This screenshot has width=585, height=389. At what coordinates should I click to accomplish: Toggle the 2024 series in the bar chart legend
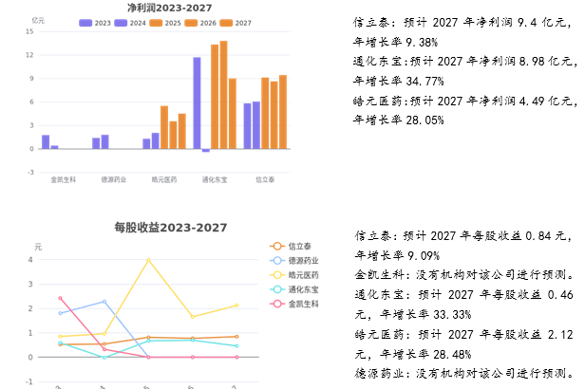click(x=130, y=23)
